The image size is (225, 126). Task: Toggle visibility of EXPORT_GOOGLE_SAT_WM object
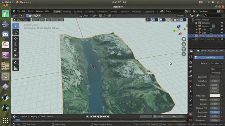(x=222, y=36)
